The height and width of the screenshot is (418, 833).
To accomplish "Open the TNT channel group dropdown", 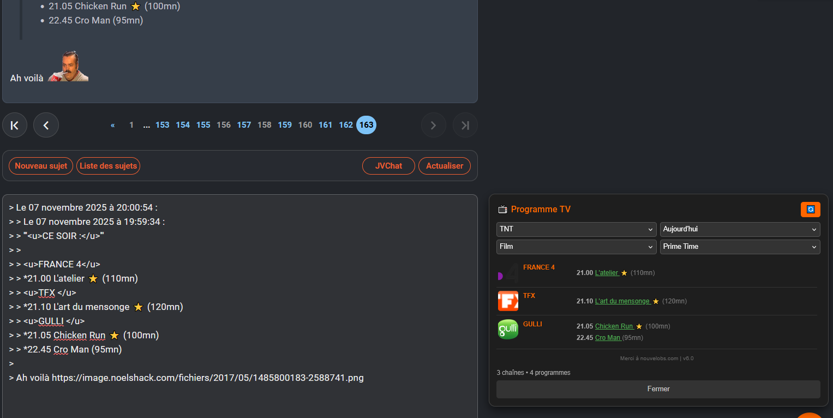I will click(576, 229).
